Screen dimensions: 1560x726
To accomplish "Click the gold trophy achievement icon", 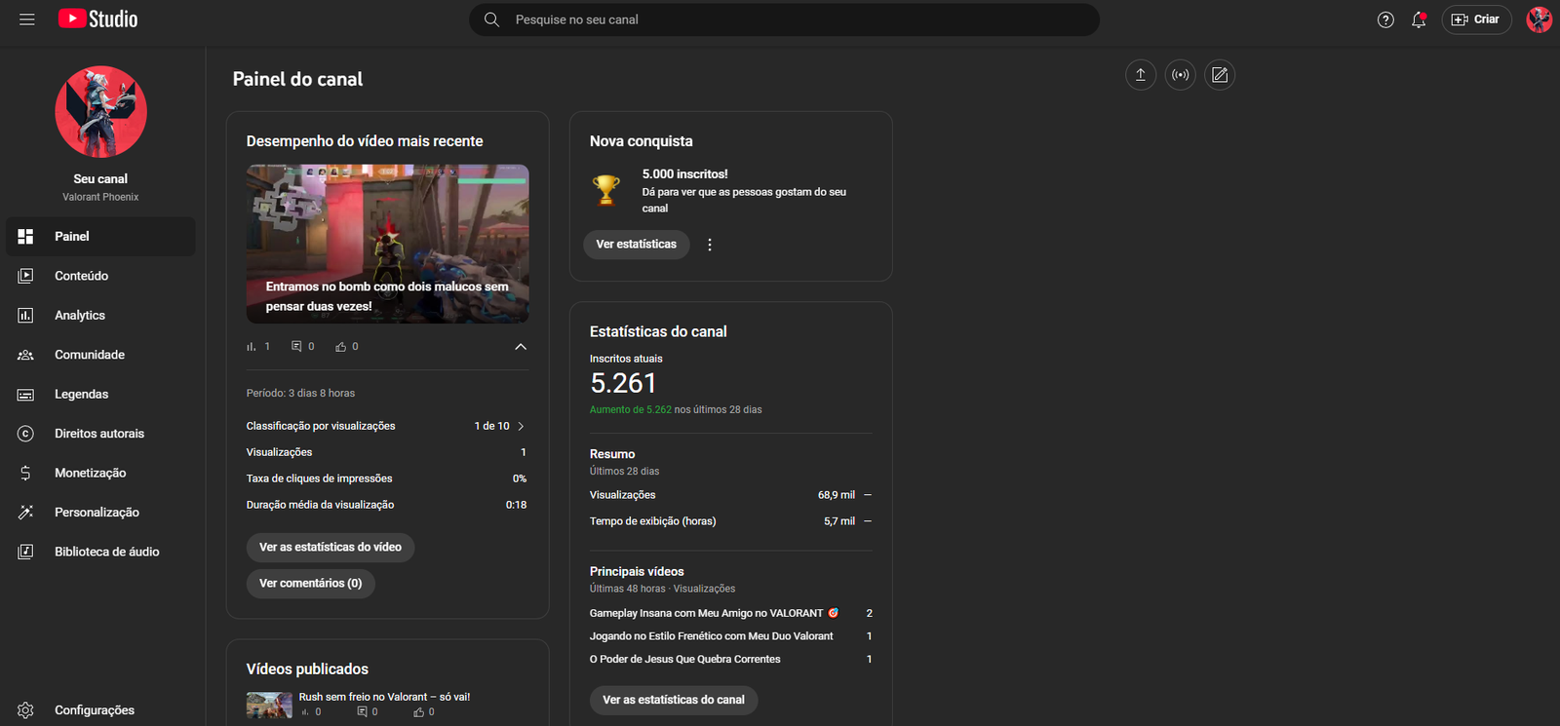I will click(606, 189).
